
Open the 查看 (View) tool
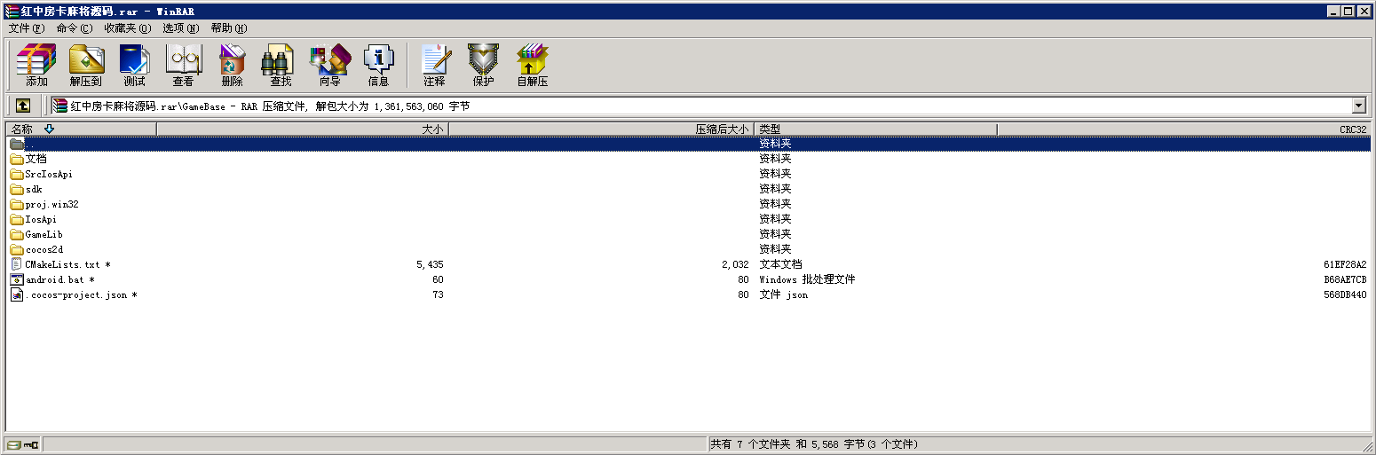[183, 66]
